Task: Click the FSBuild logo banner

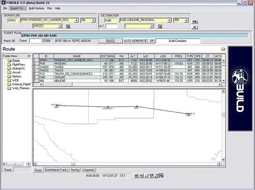Action: [x=240, y=89]
